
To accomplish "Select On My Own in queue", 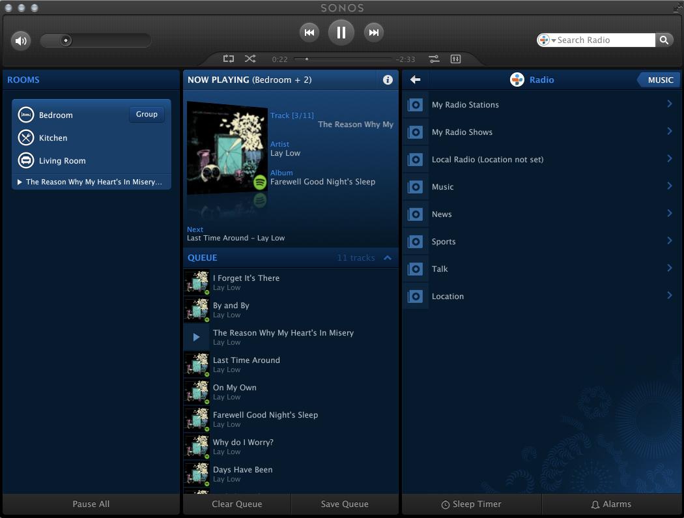I will click(x=291, y=392).
